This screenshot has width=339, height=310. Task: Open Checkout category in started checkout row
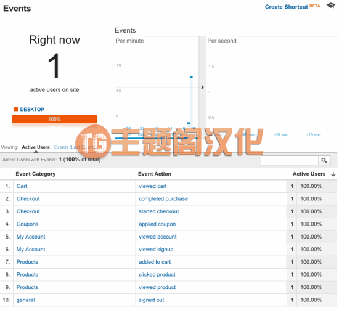point(28,211)
